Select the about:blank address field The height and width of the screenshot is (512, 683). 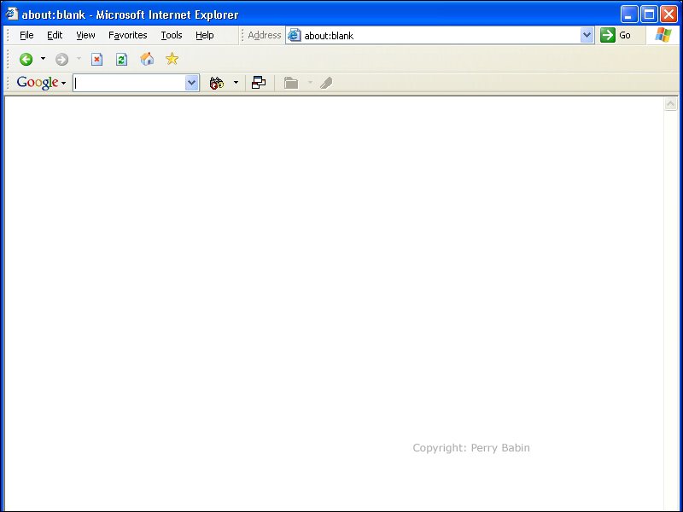(441, 36)
